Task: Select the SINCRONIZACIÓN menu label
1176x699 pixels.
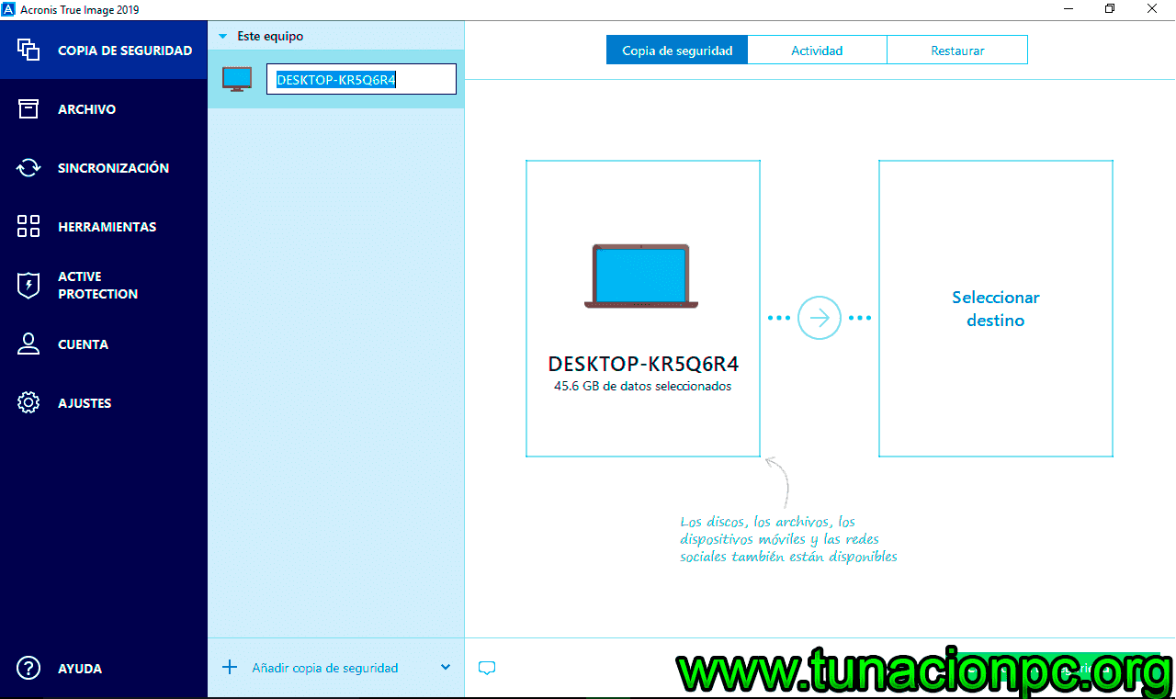Action: point(113,168)
